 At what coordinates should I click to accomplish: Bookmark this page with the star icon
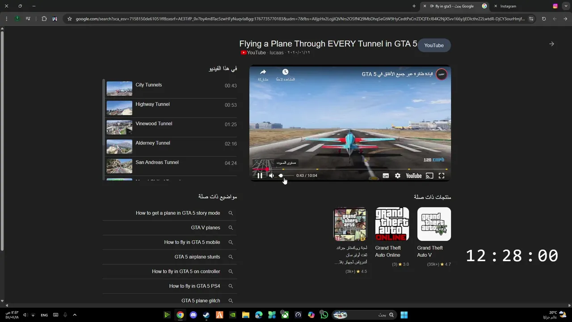click(x=69, y=19)
